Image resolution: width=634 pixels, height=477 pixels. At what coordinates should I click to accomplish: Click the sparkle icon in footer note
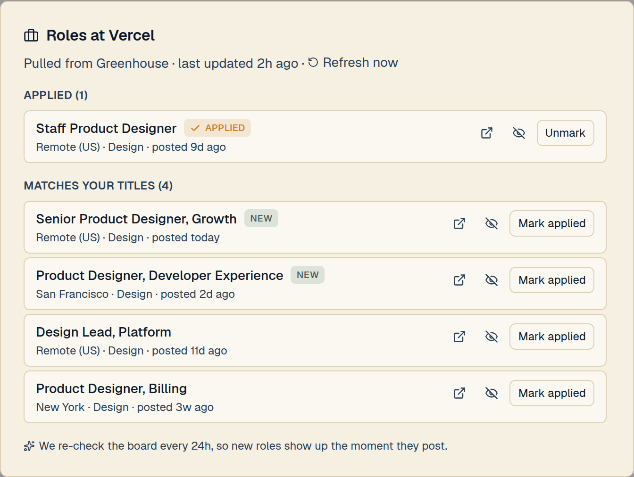[29, 446]
